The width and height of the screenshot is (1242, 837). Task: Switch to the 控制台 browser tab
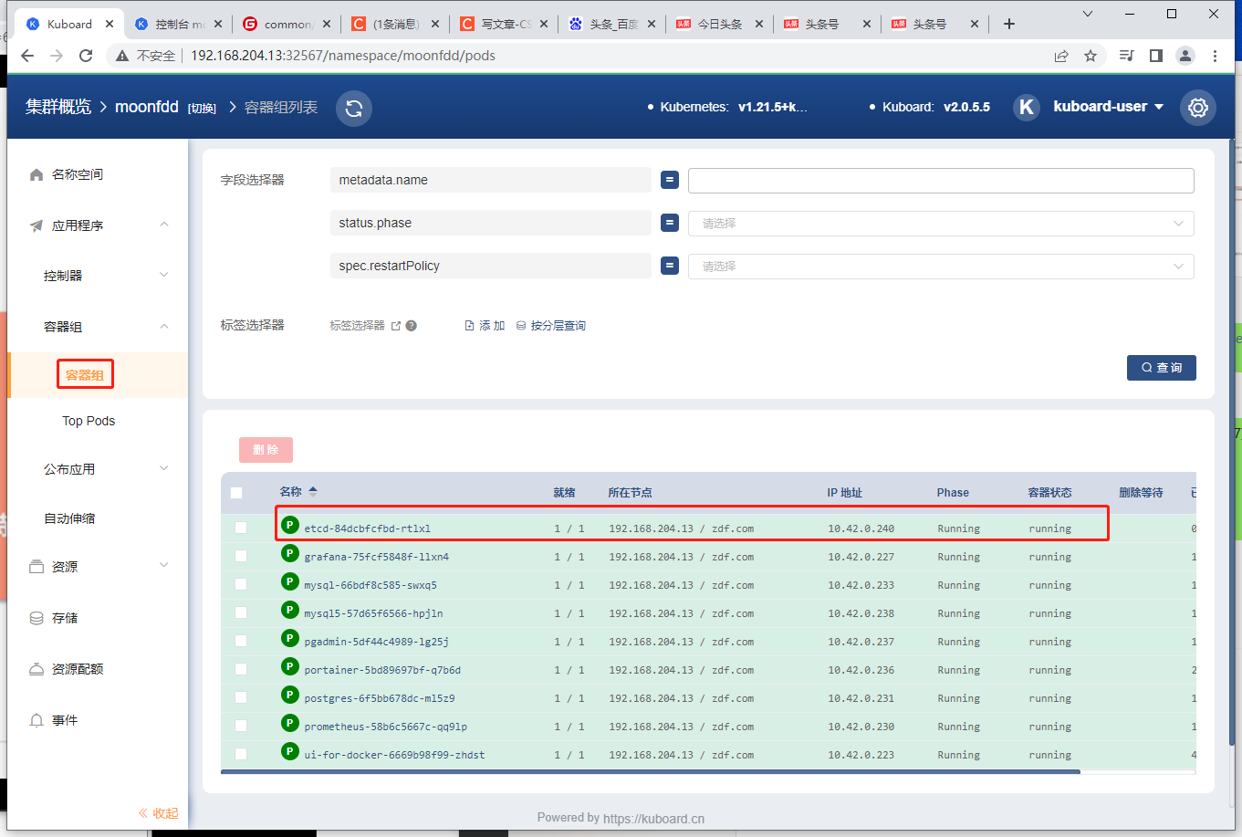tap(177, 24)
